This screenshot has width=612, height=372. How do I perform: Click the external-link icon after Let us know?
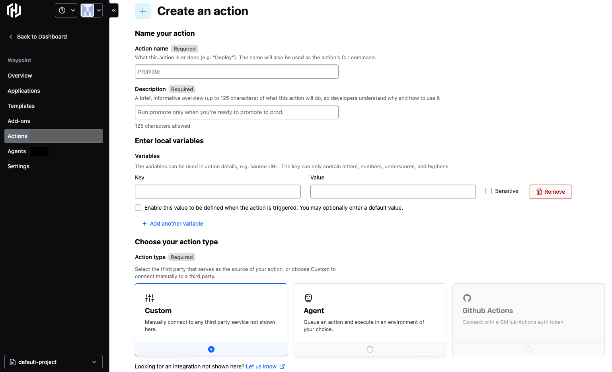[282, 366]
